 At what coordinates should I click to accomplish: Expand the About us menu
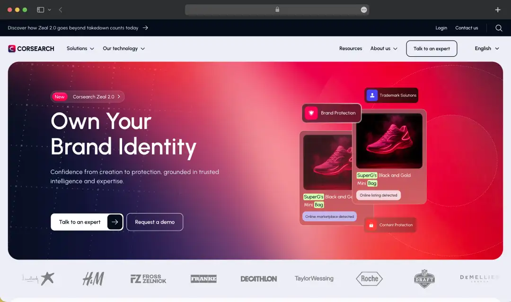(x=384, y=49)
